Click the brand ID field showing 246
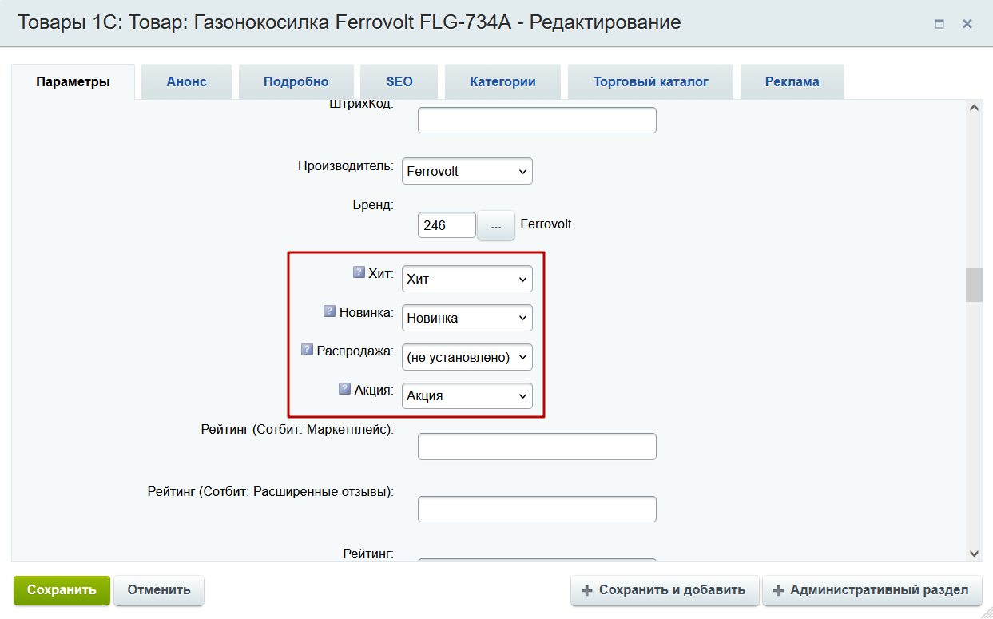 (x=447, y=224)
